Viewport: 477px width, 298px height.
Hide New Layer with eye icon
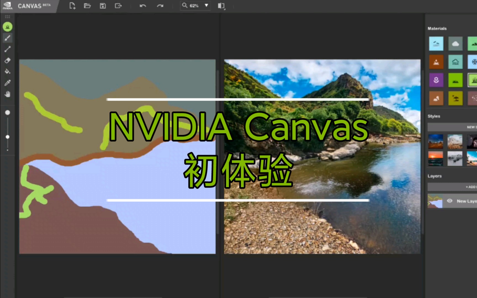[450, 201]
